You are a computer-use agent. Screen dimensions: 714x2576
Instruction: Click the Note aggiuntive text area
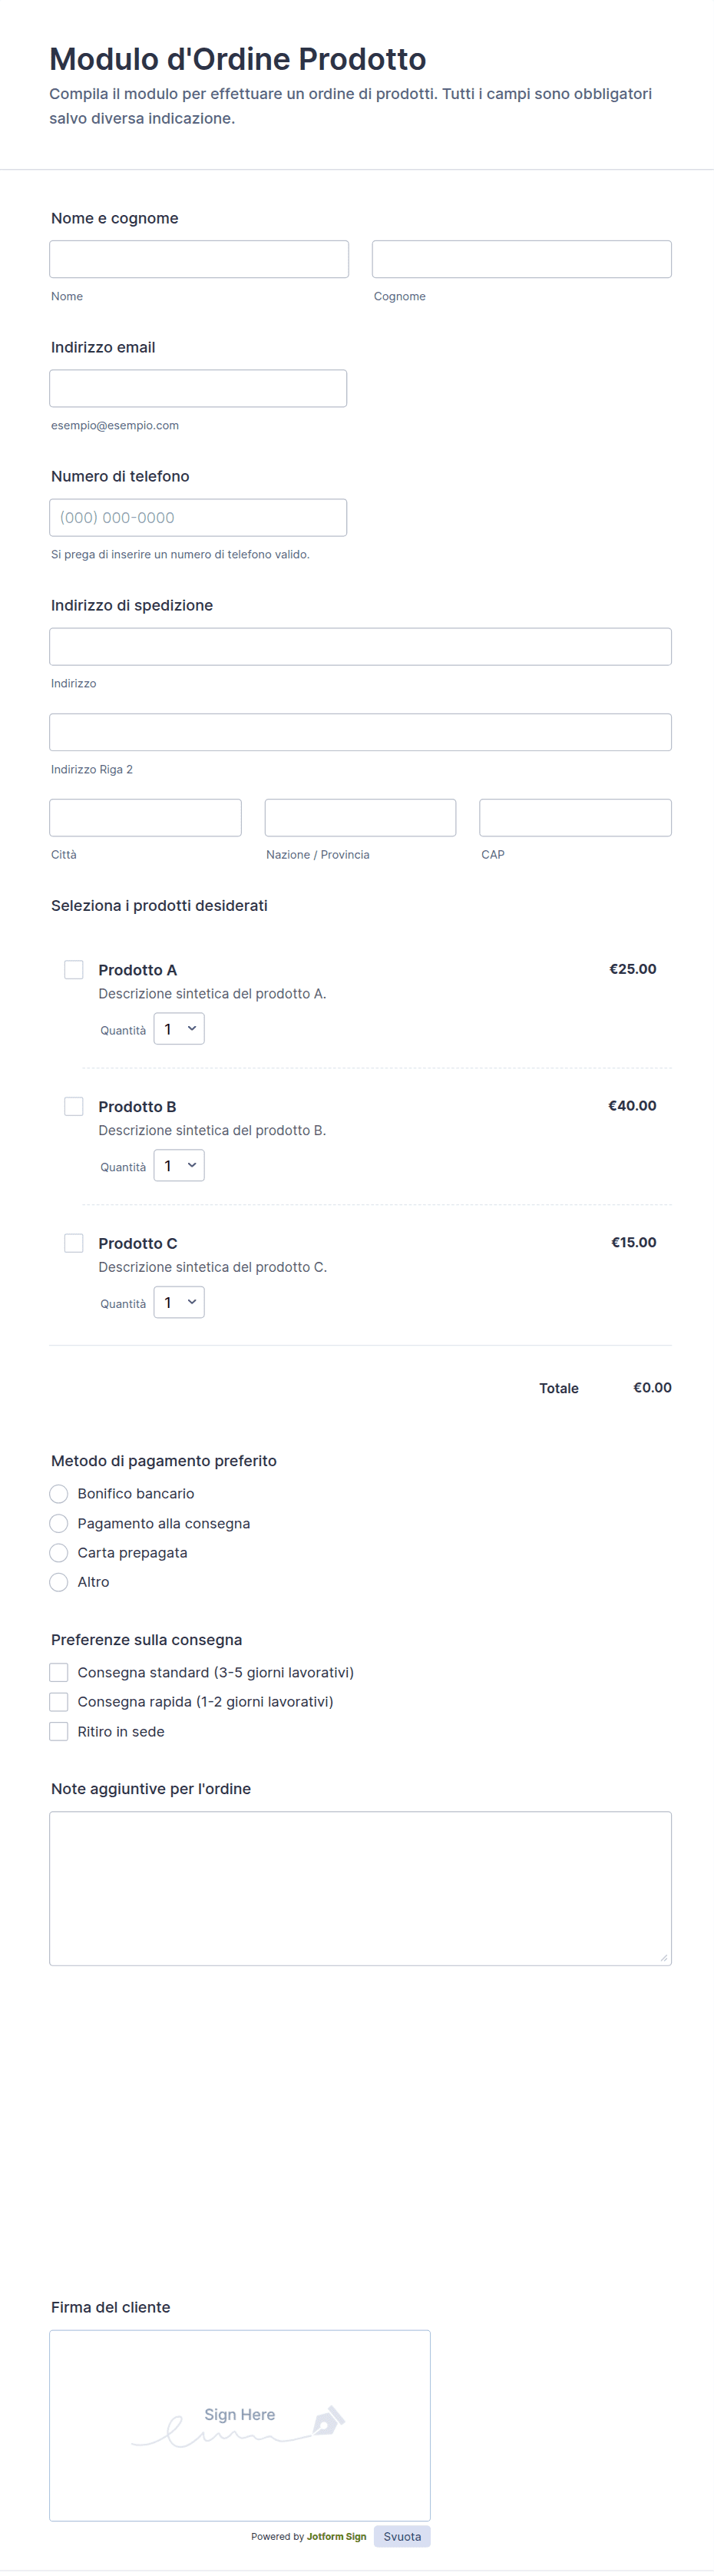point(360,1888)
